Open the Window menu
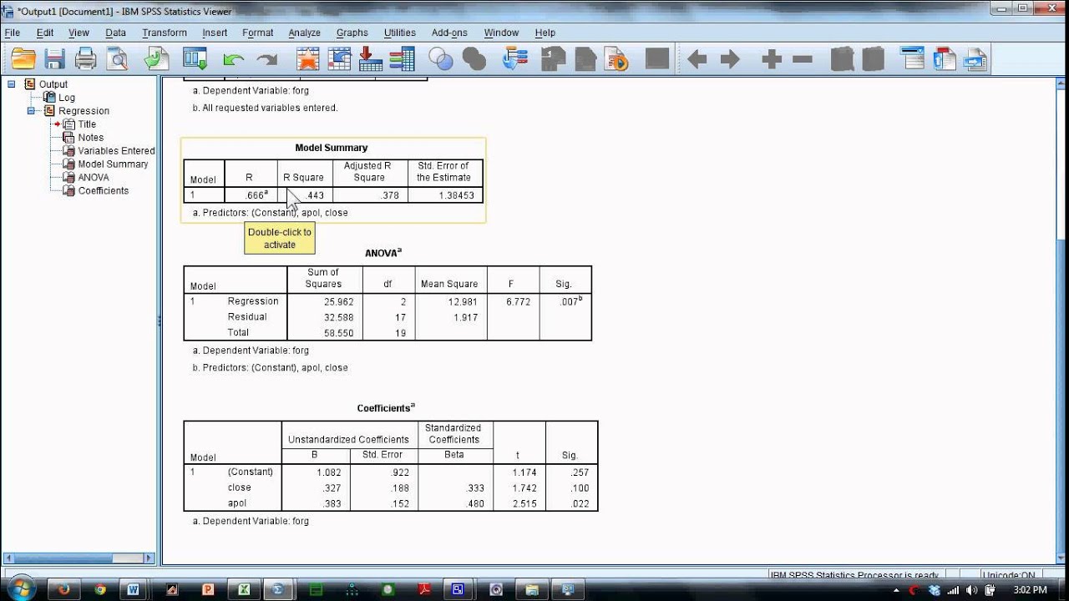Viewport: 1069px width, 601px height. [x=501, y=33]
